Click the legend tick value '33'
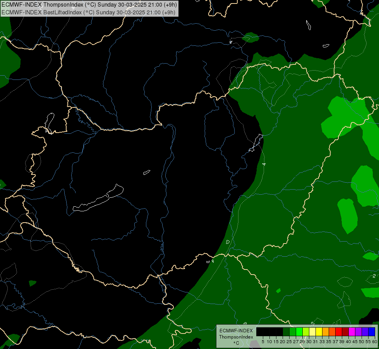The image size is (379, 349). 322,342
